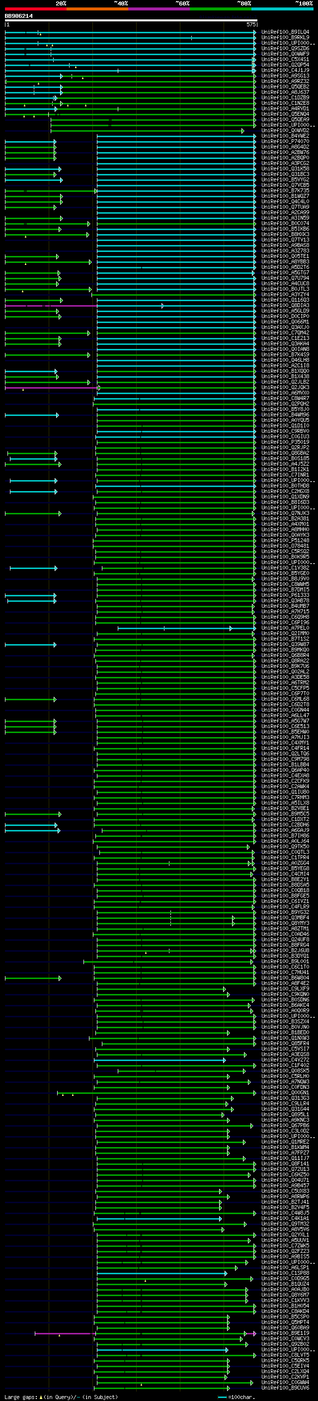Select label UniRef100_Q7TV13
This screenshot has width=318, height=1401.
coord(285,240)
